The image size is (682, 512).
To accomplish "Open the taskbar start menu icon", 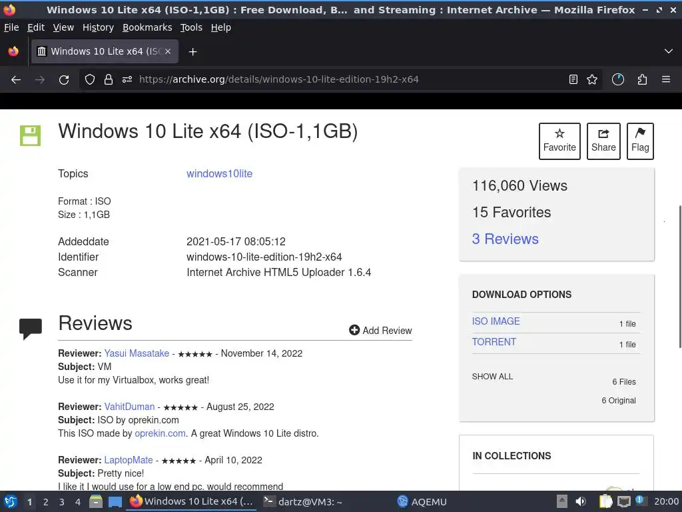I will point(11,502).
